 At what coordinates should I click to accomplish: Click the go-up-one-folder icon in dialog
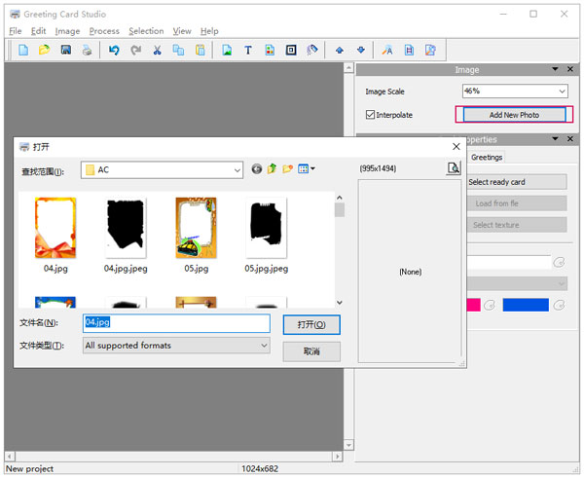point(273,169)
